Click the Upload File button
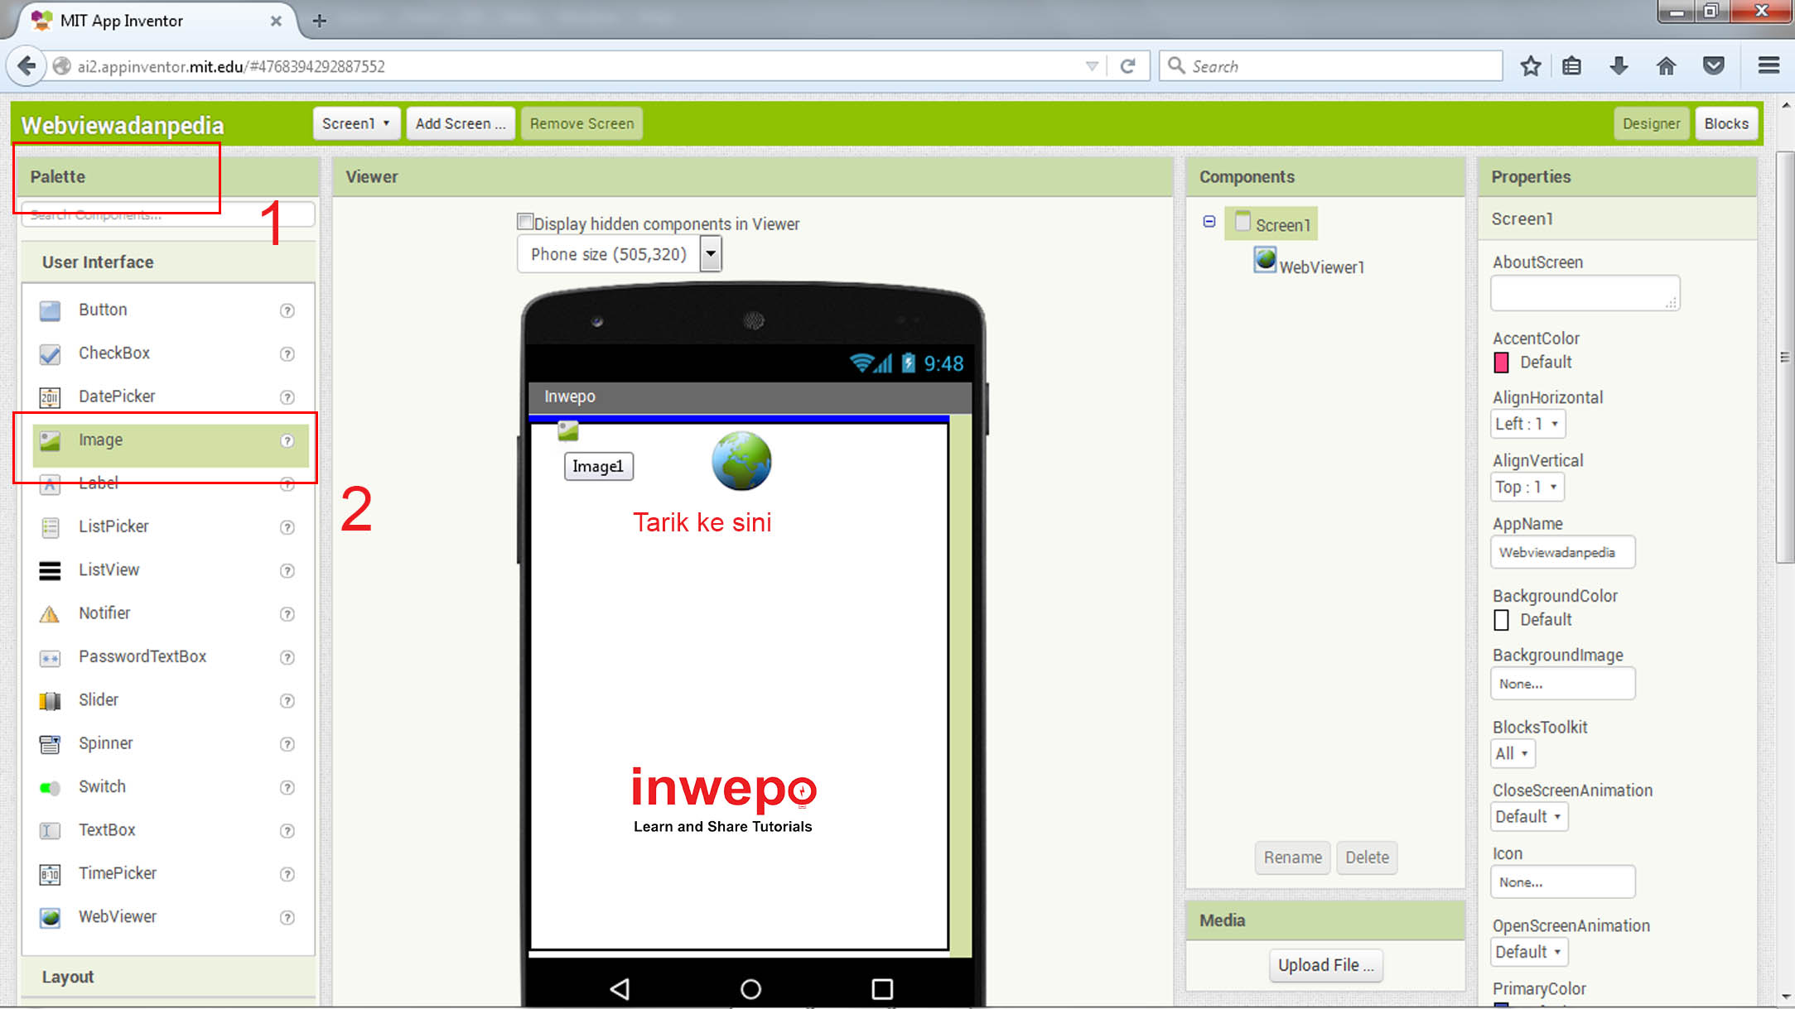 1325,965
